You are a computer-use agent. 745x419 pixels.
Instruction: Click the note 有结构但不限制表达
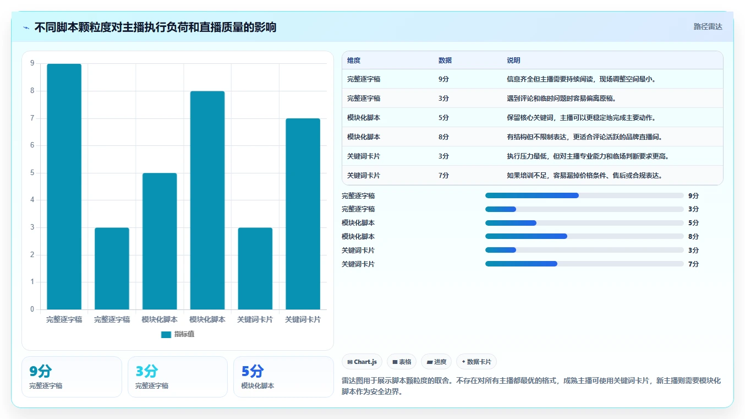[x=584, y=137]
